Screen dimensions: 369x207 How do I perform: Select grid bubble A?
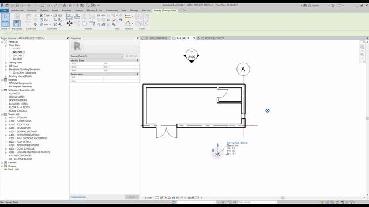(243, 69)
